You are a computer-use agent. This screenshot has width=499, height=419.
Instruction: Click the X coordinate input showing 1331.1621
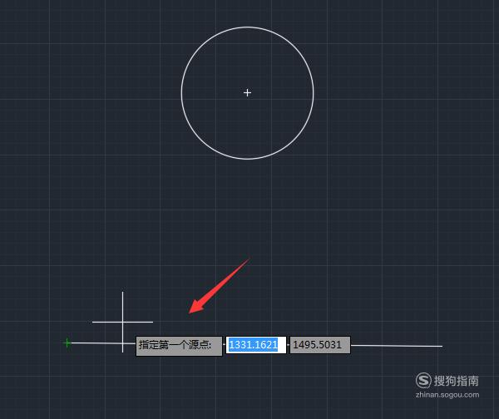coord(256,345)
